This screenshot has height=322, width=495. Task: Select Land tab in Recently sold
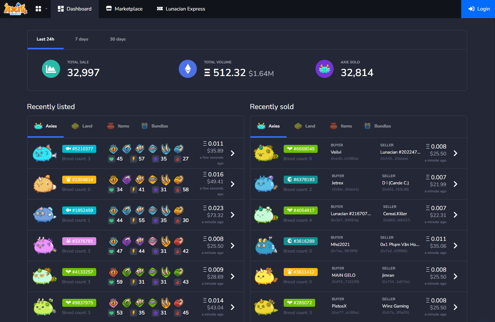pyautogui.click(x=305, y=126)
